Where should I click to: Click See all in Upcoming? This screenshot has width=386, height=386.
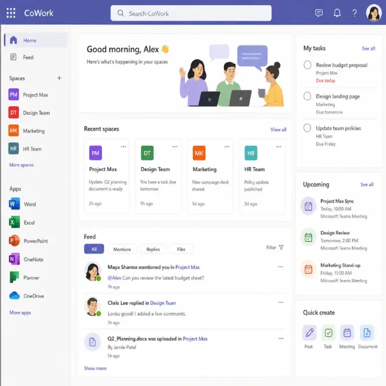367,185
